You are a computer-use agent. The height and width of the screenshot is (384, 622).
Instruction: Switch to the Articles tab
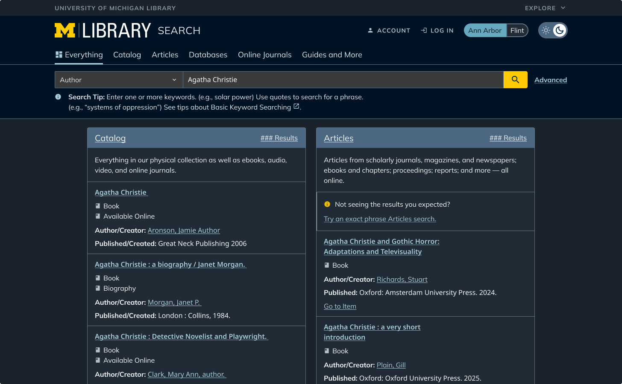point(165,55)
